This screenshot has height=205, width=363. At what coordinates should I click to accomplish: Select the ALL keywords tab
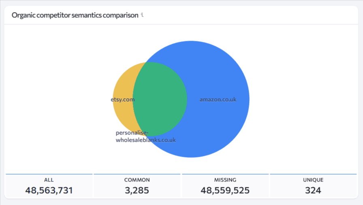[49, 186]
